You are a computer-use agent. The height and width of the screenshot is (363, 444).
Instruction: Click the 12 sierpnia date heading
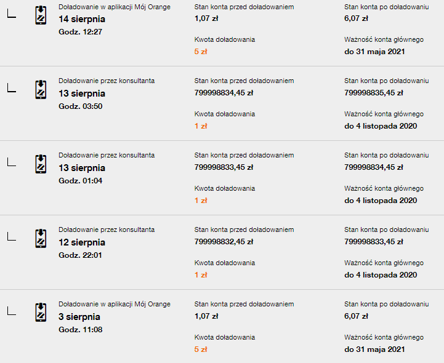(x=81, y=242)
